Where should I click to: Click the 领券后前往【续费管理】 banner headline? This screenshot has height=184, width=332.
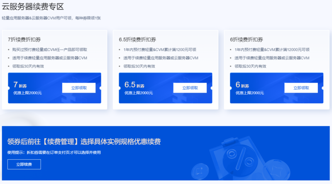(x=84, y=142)
